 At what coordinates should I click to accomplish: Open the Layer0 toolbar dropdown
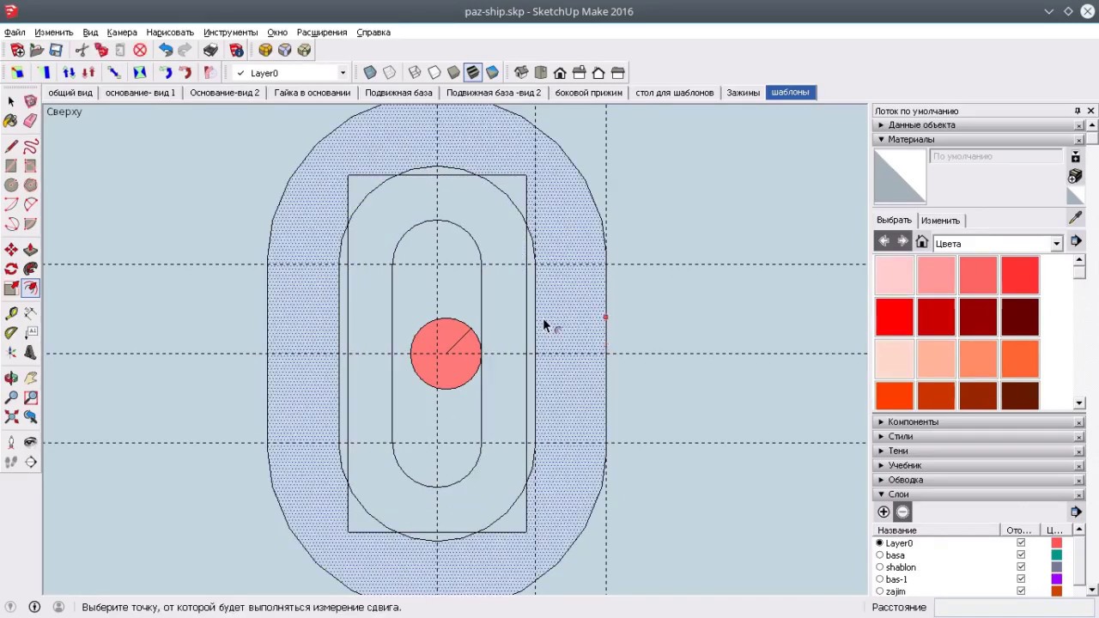343,73
